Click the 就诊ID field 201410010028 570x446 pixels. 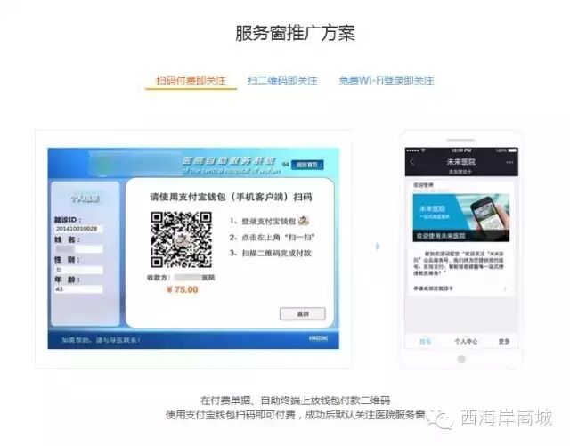coord(77,229)
